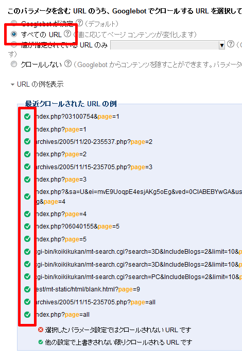This screenshot has height=359, width=242.
Task: Click green check beside index.php?page=5
Action: coord(27,239)
